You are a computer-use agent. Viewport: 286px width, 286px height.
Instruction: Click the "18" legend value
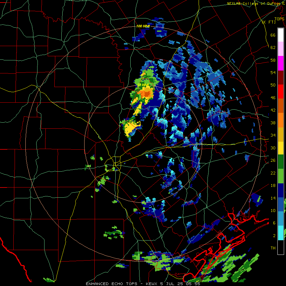click(273, 186)
